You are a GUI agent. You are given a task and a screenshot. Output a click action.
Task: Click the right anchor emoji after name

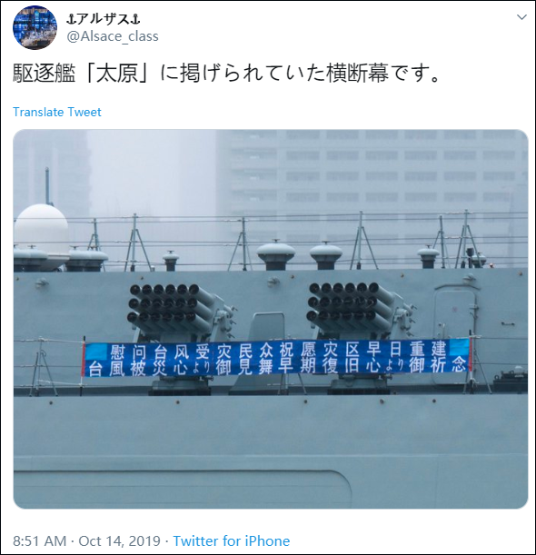point(135,20)
